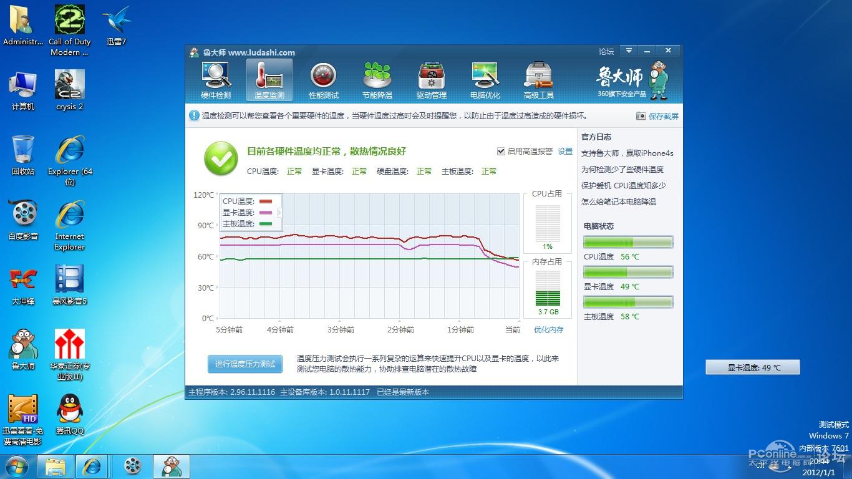Open 为何检测少了些硬件温度 article

pos(622,170)
